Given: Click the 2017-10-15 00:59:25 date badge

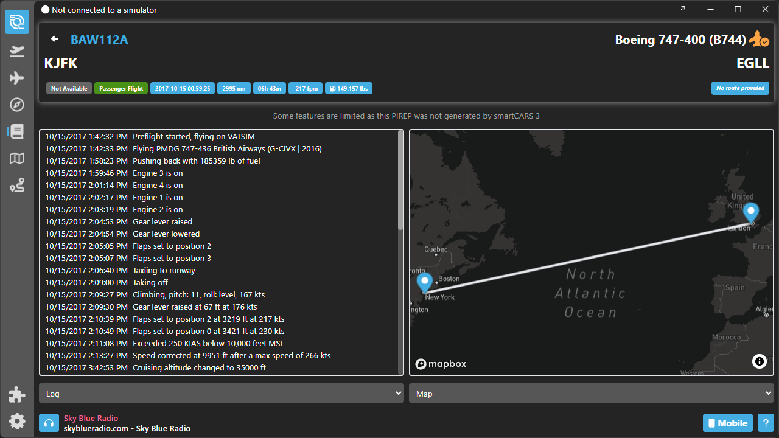Looking at the screenshot, I should coord(183,88).
